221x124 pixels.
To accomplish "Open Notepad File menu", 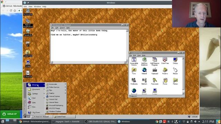I will [x=52, y=28].
